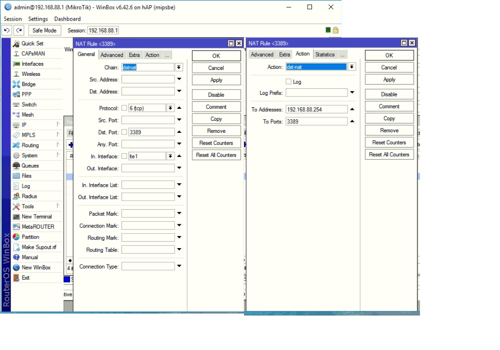The image size is (500, 350).
Task: Open the Chain dropdown list
Action: click(179, 67)
